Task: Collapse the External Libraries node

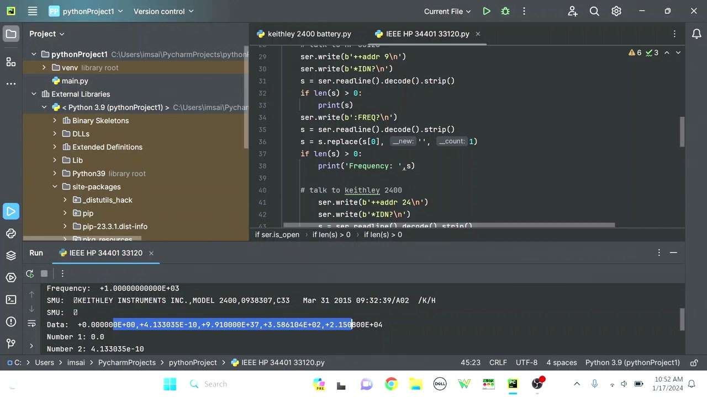Action: point(34,94)
